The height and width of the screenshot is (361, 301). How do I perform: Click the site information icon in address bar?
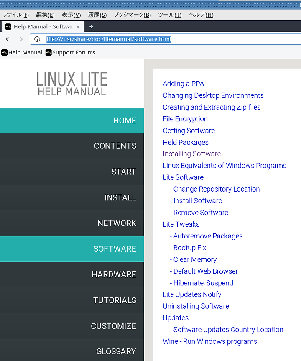37,39
